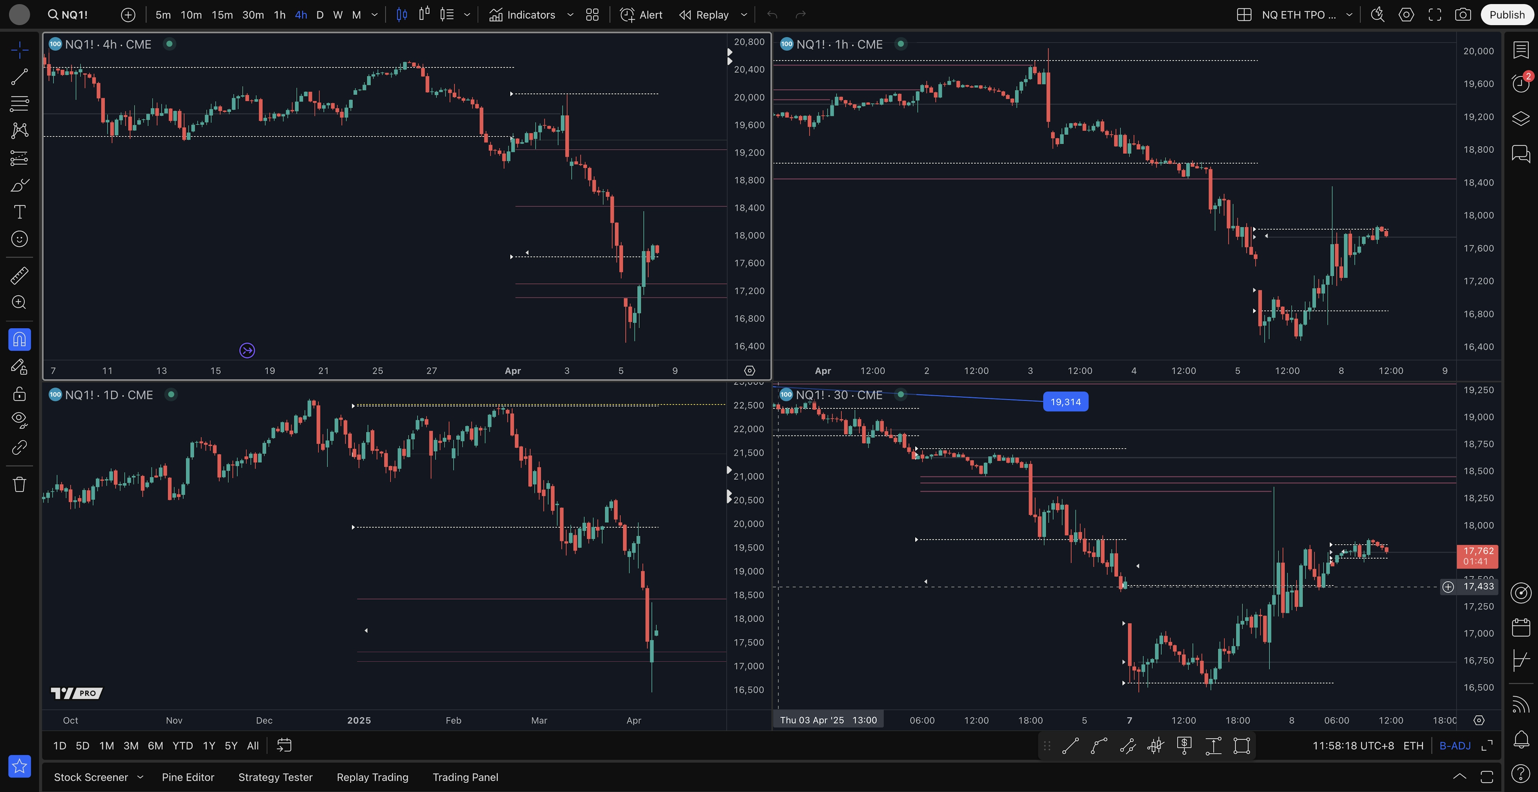1538x792 pixels.
Task: Click the Publish button
Action: (x=1506, y=15)
